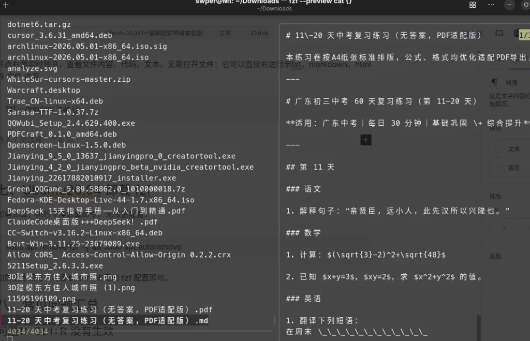Click the paragraph pilcrow icon behind terminal
Image resolution: width=530 pixels, height=341 pixels.
coord(494,82)
